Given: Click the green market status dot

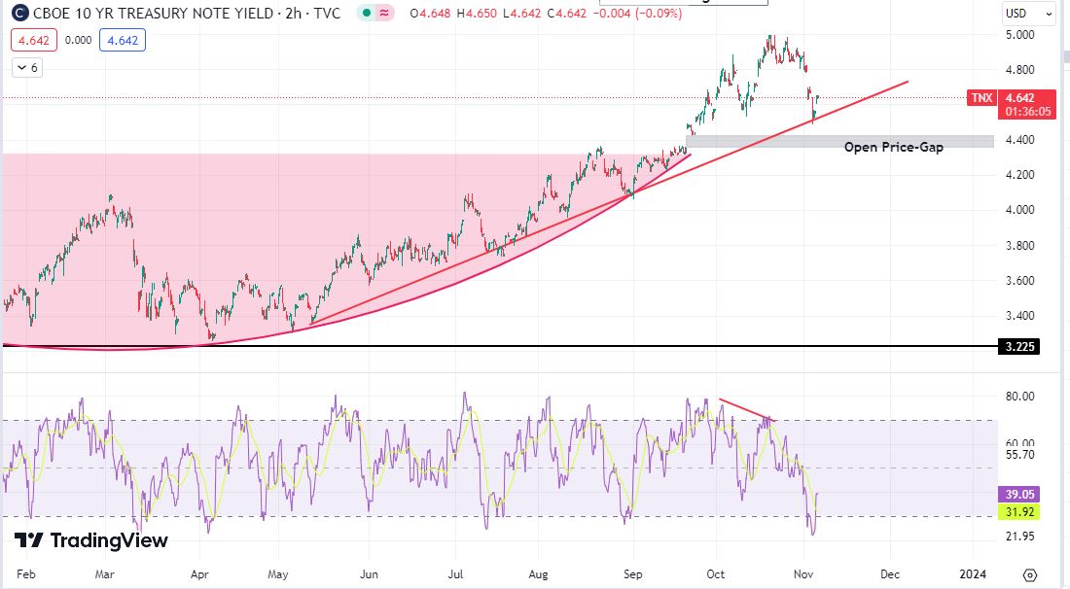Looking at the screenshot, I should pos(367,13).
